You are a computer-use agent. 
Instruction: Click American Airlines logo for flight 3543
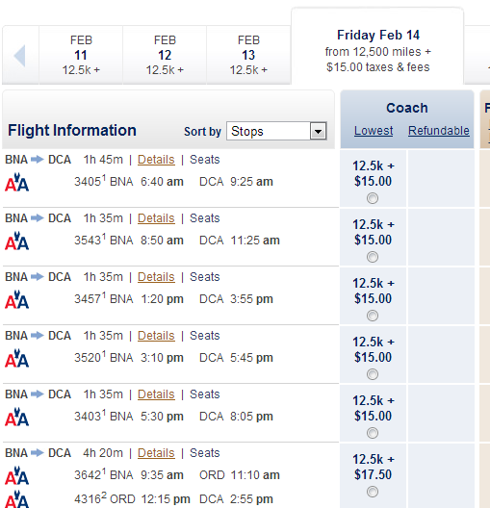pyautogui.click(x=17, y=241)
